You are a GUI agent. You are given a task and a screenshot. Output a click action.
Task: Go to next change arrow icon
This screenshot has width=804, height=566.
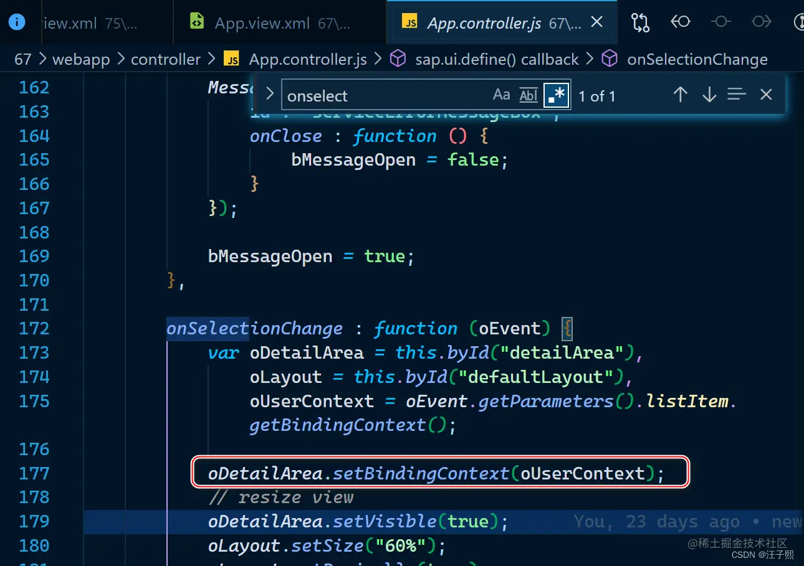pos(762,22)
